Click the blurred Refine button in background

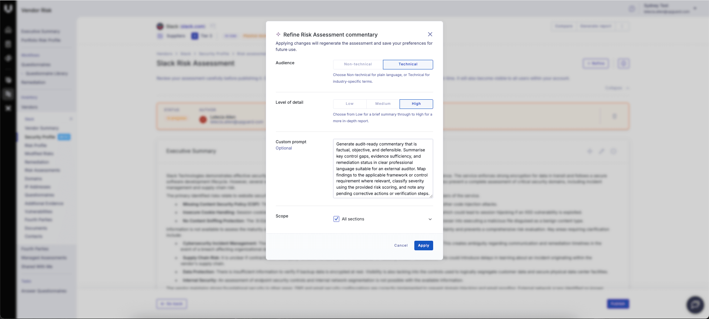tap(596, 64)
